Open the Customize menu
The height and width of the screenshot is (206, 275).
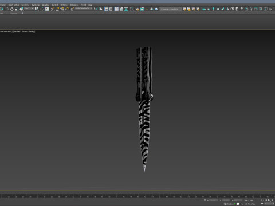click(x=36, y=5)
